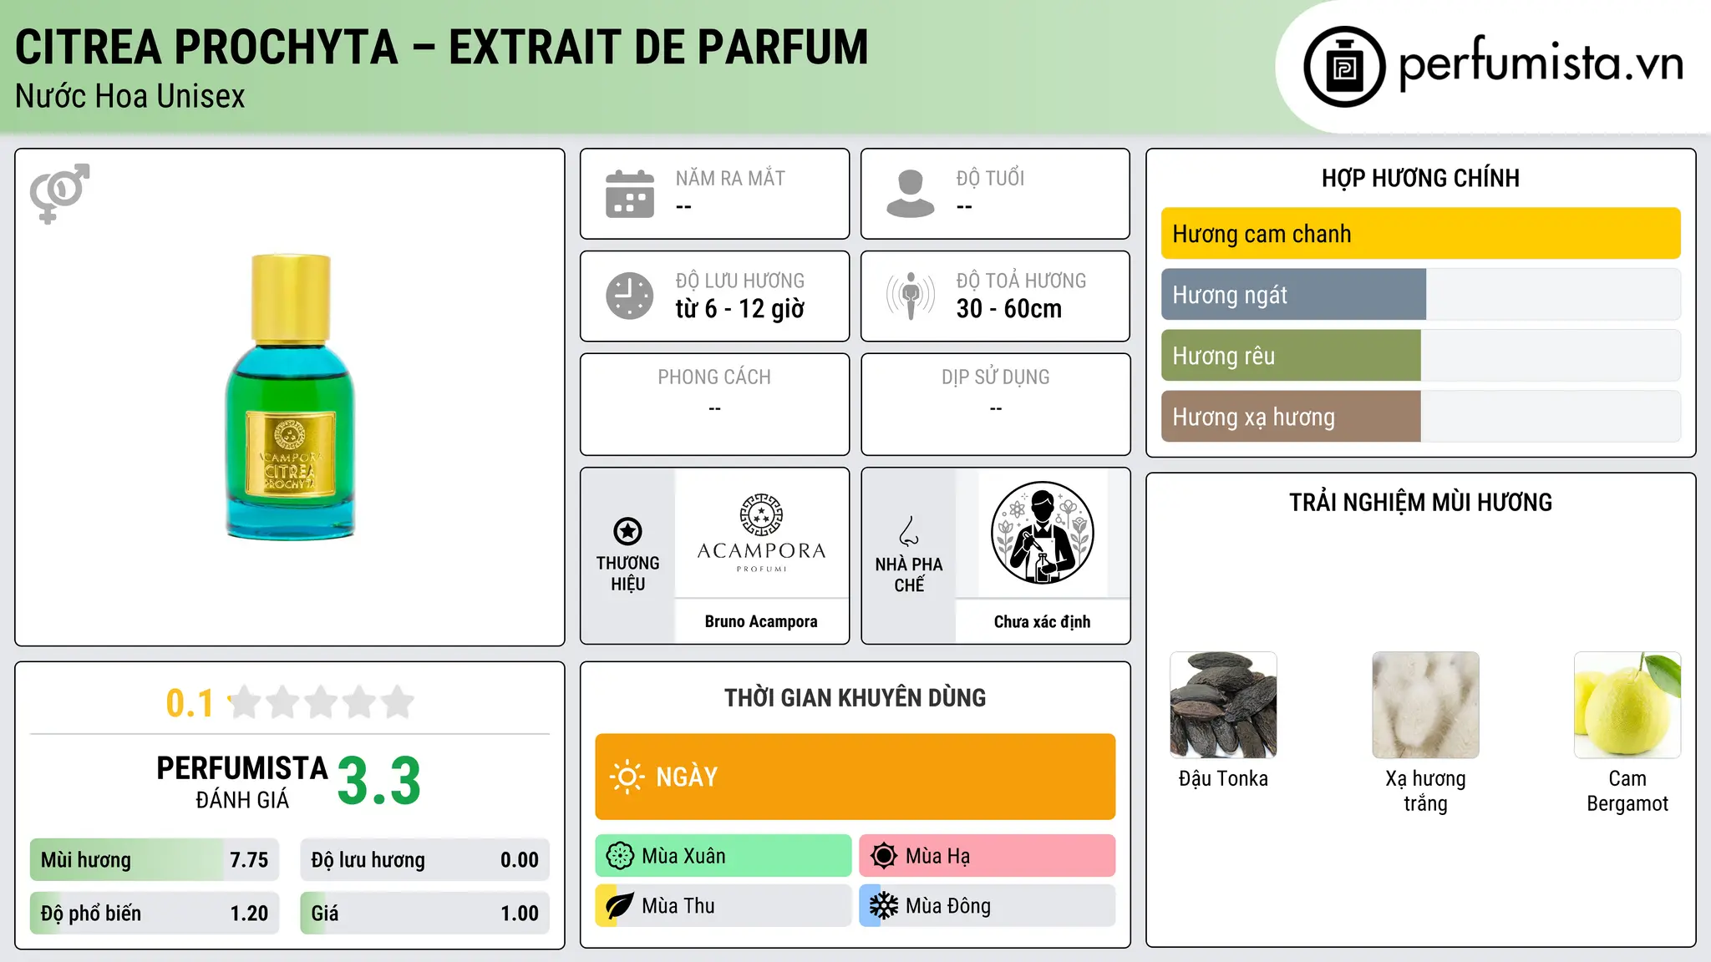1711x962 pixels.
Task: Click the calendar icon beside NĂM RA MẮT
Action: click(x=630, y=194)
